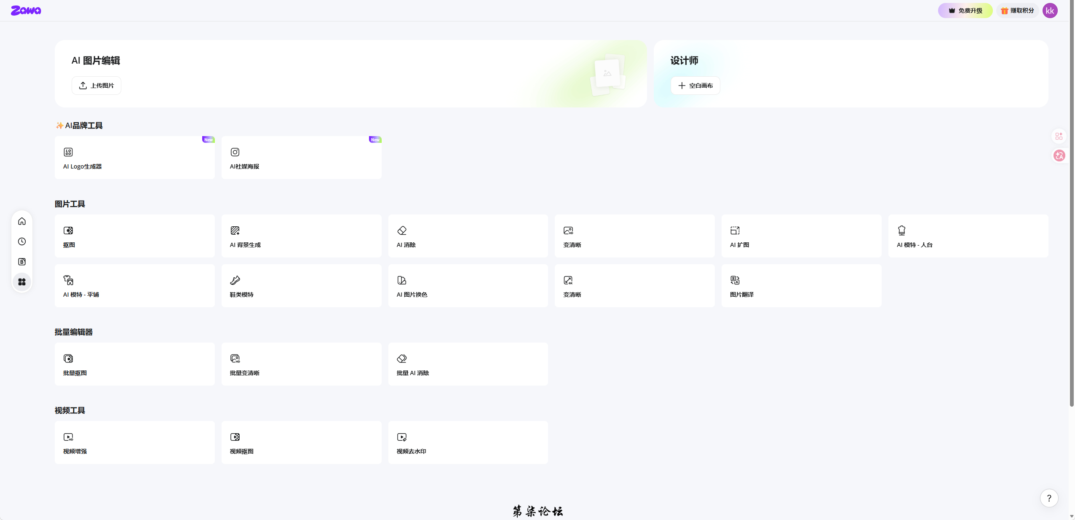Open the kk user avatar menu
The height and width of the screenshot is (520, 1075).
(x=1050, y=11)
